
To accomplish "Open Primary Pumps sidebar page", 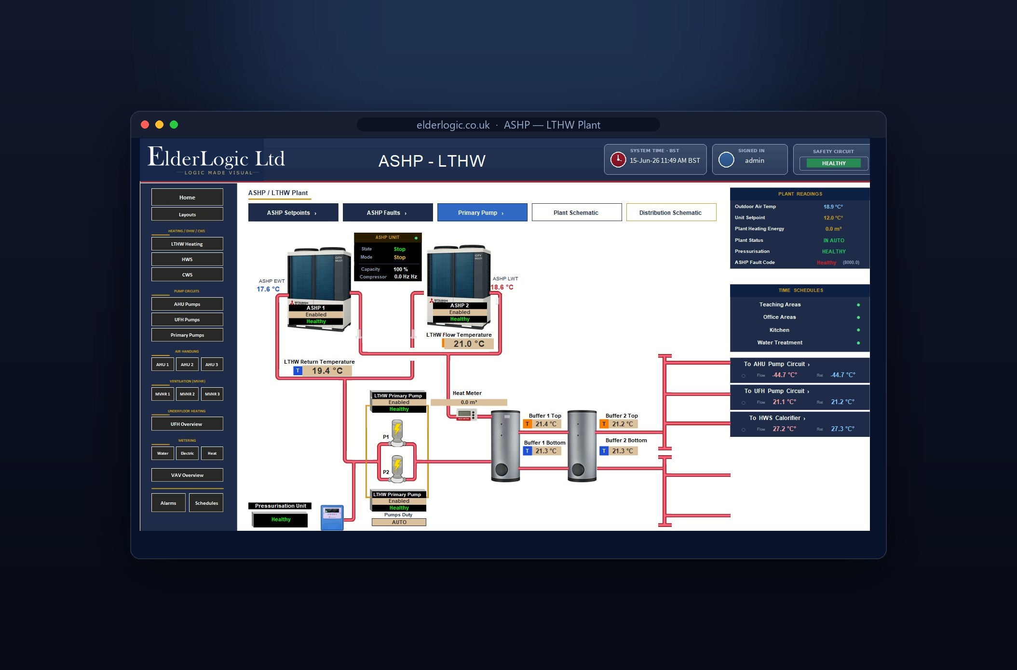I will coord(187,335).
